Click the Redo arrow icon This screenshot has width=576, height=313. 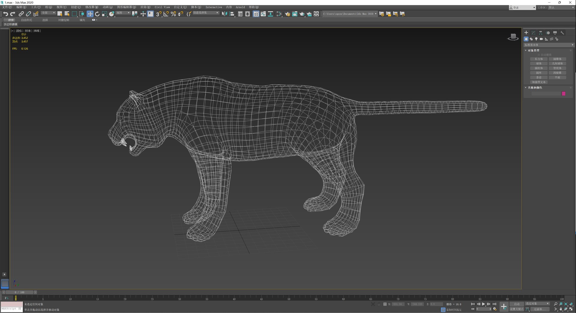(13, 14)
